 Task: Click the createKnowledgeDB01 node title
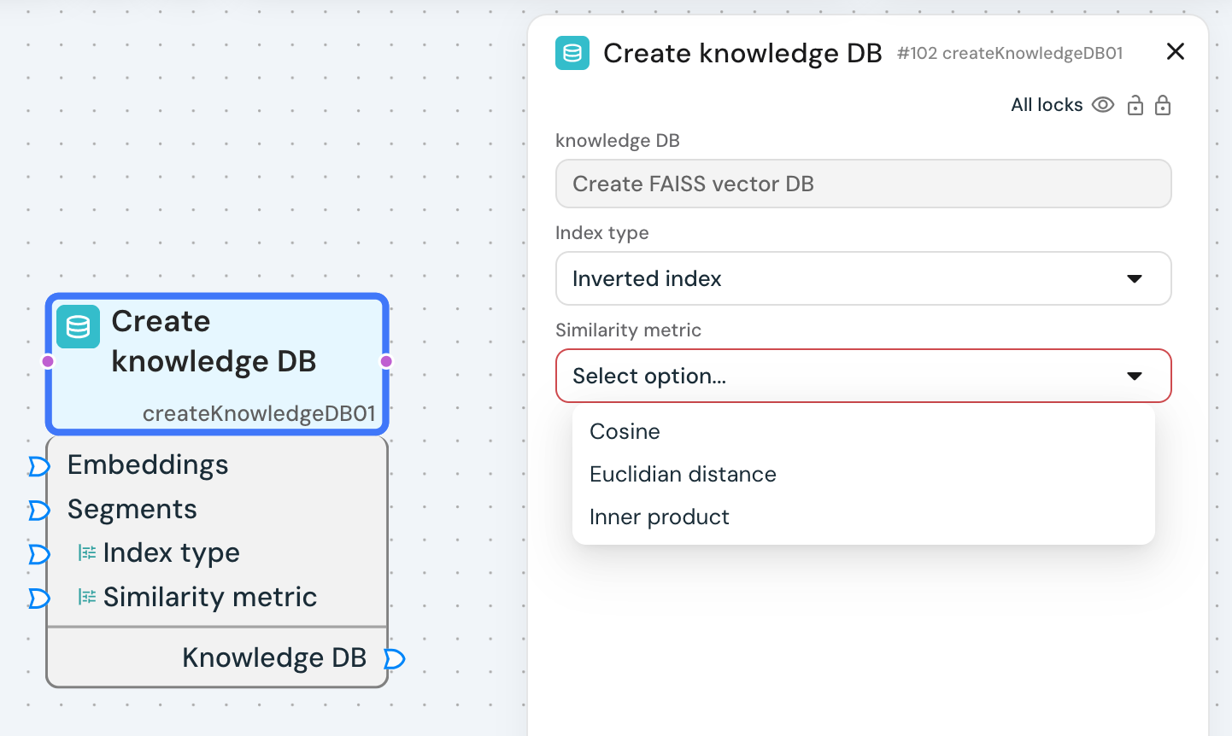pos(214,342)
